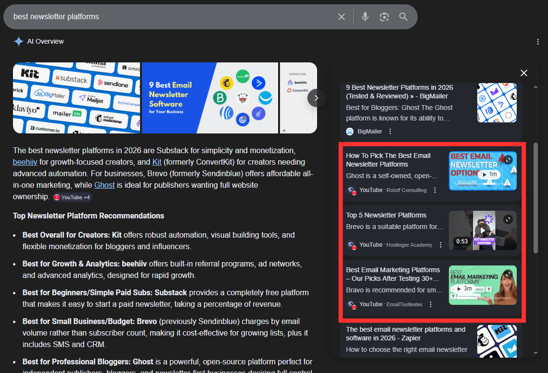Expand the Top 5 Newsletter Platforms video preview

pyautogui.click(x=508, y=219)
